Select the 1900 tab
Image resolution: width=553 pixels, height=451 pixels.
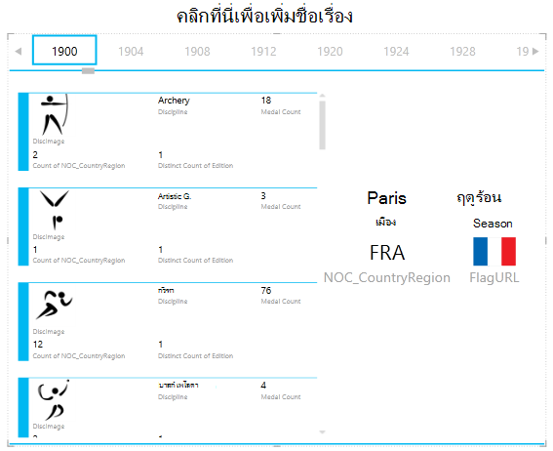[x=64, y=50]
